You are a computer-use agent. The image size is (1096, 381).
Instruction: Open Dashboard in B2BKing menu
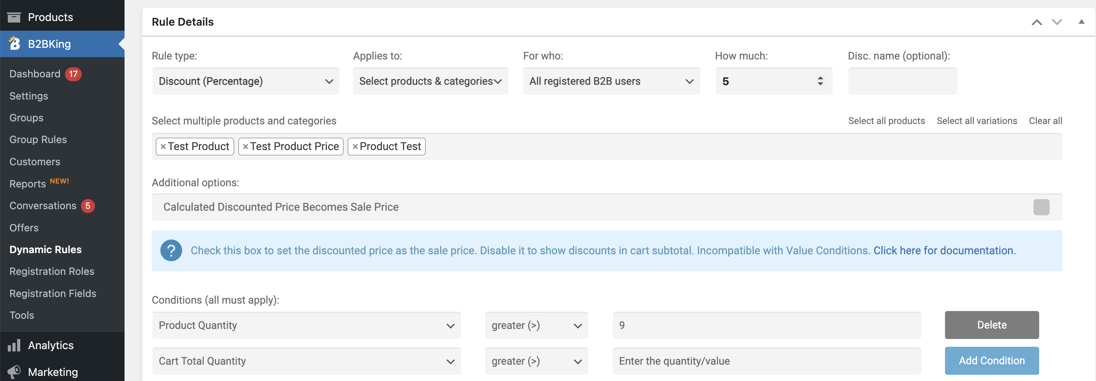tap(35, 74)
